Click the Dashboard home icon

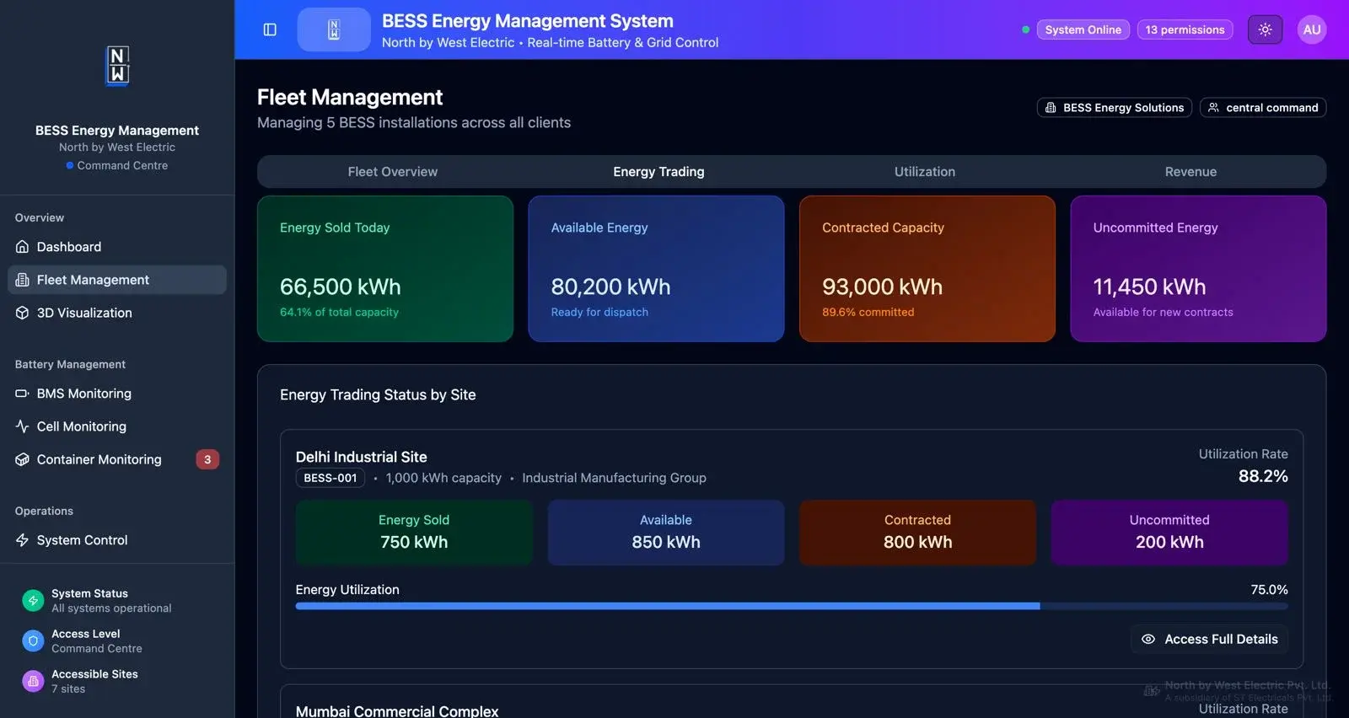pyautogui.click(x=23, y=247)
